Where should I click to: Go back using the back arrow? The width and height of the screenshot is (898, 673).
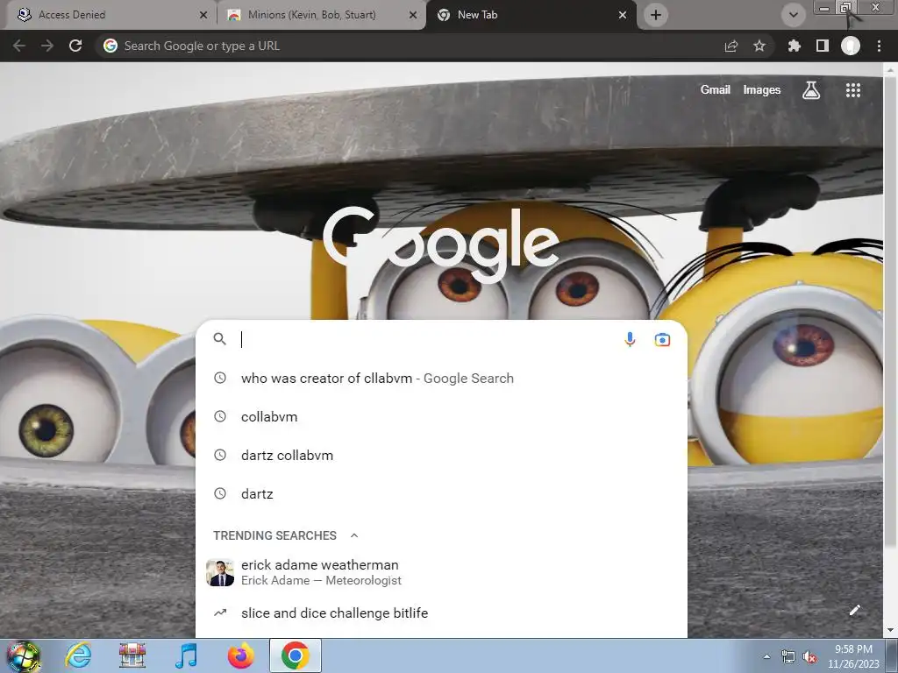(19, 46)
